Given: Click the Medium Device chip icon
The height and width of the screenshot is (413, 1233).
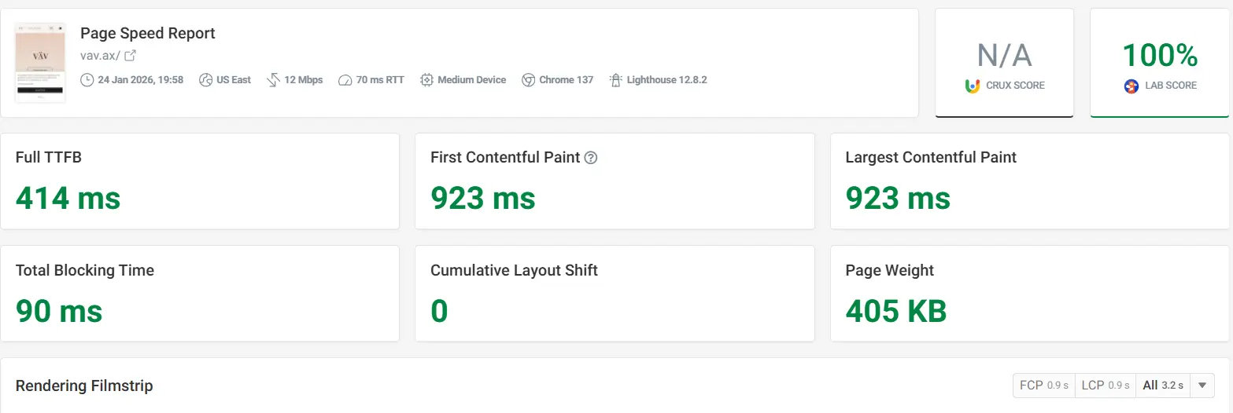Looking at the screenshot, I should click(x=427, y=80).
